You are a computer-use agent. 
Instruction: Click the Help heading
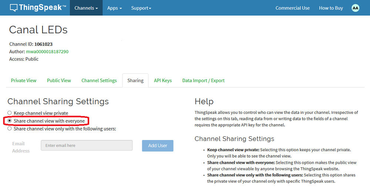204,101
